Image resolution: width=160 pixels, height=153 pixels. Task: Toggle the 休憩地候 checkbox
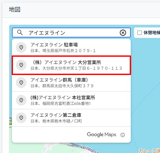click(139, 33)
